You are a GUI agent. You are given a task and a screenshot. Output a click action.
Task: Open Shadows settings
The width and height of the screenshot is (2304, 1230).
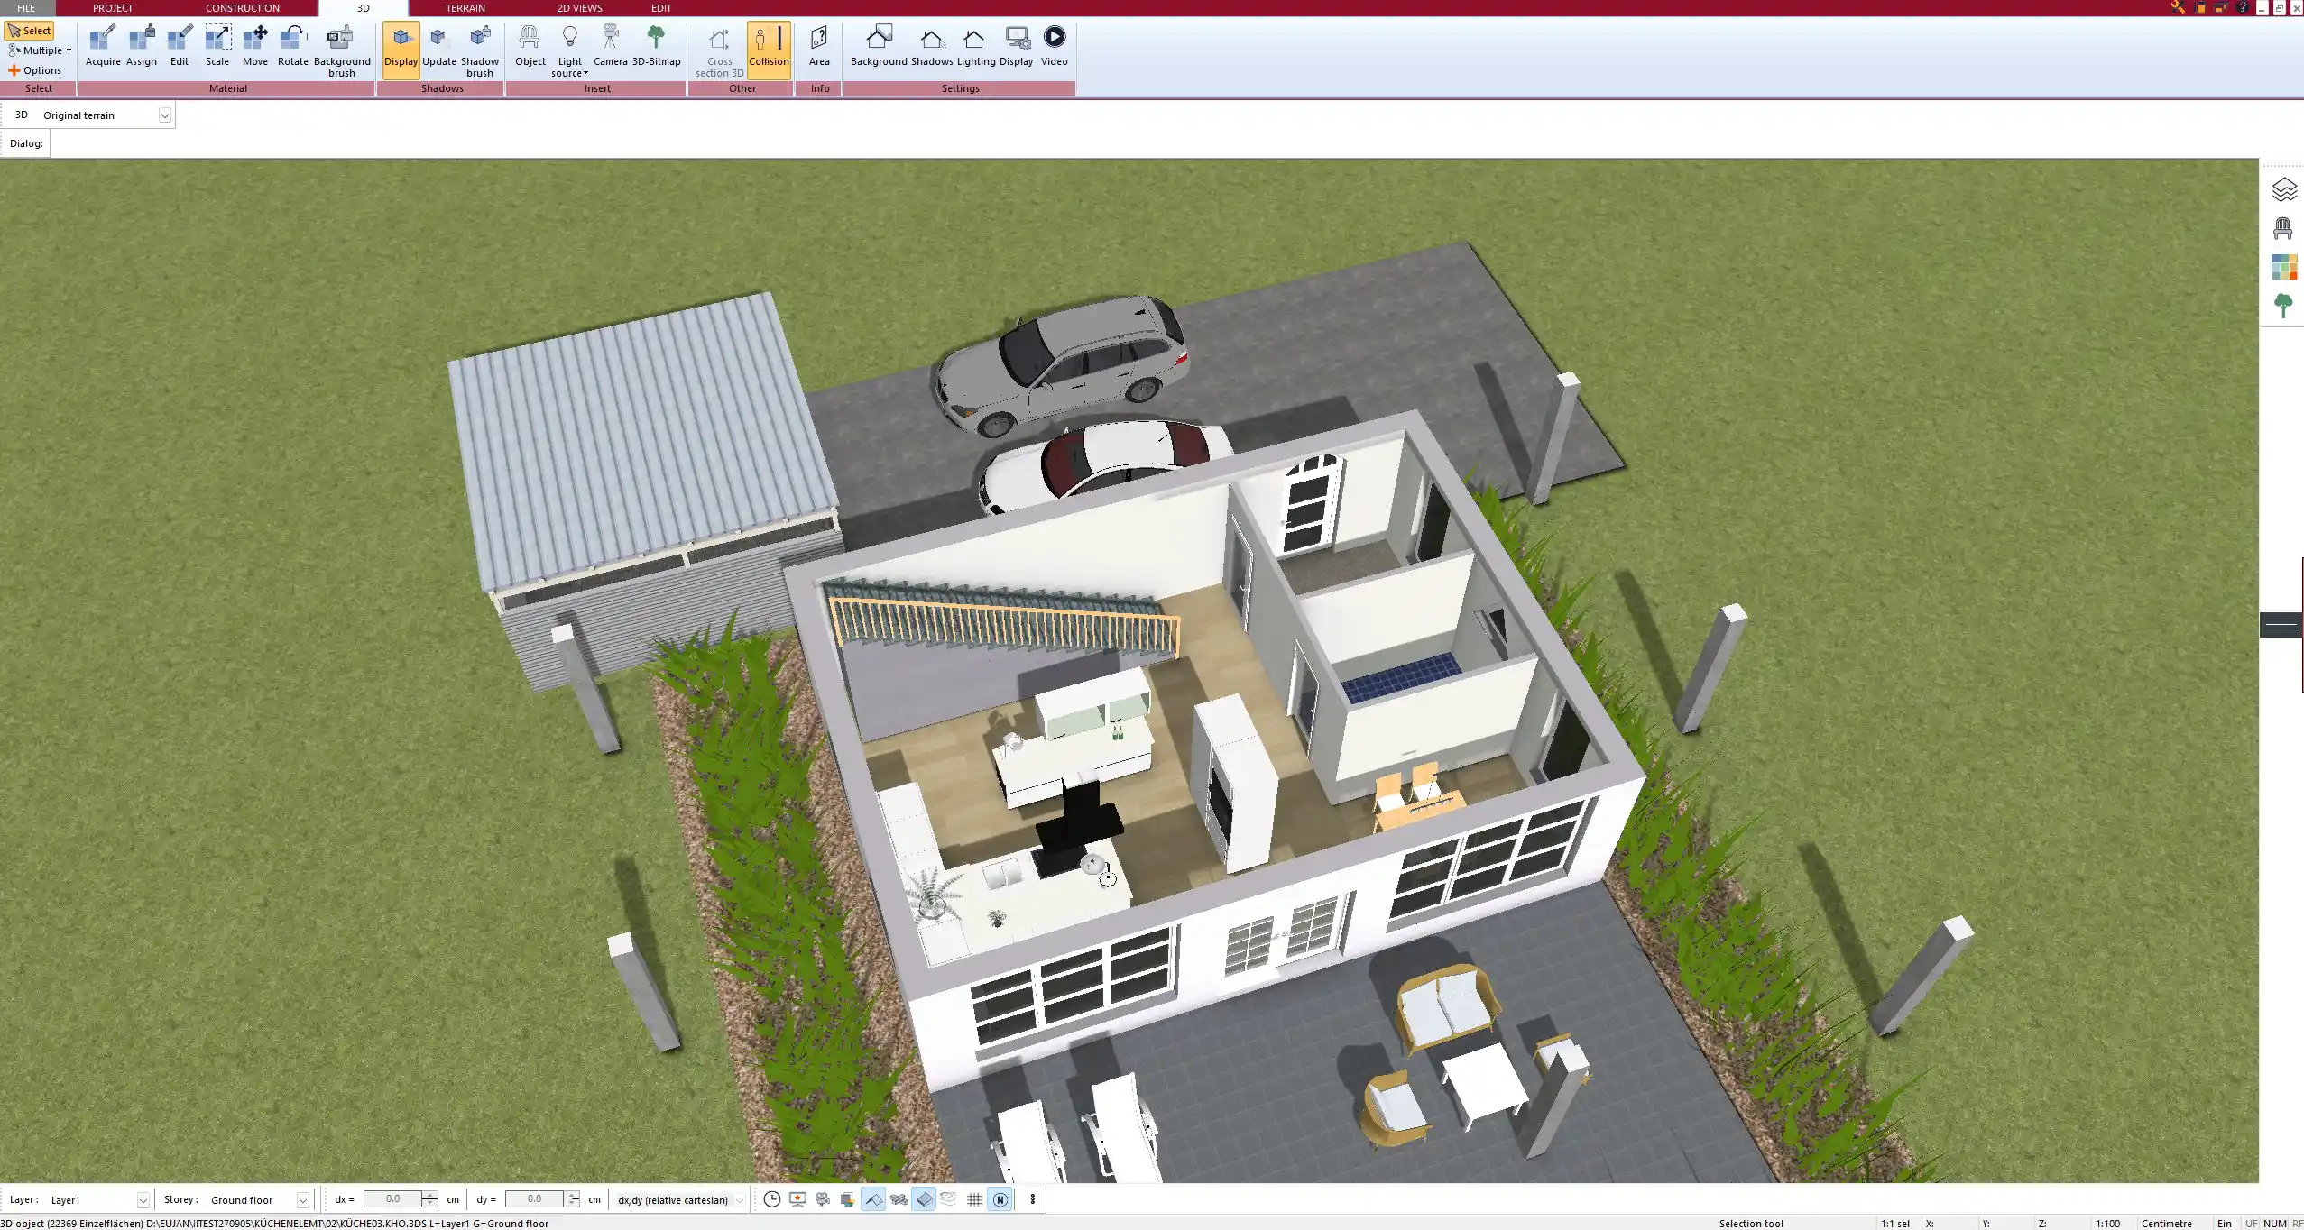point(932,46)
